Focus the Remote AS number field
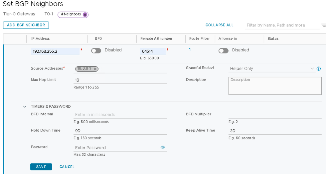Screen dimensions: 326x174 [153, 51]
